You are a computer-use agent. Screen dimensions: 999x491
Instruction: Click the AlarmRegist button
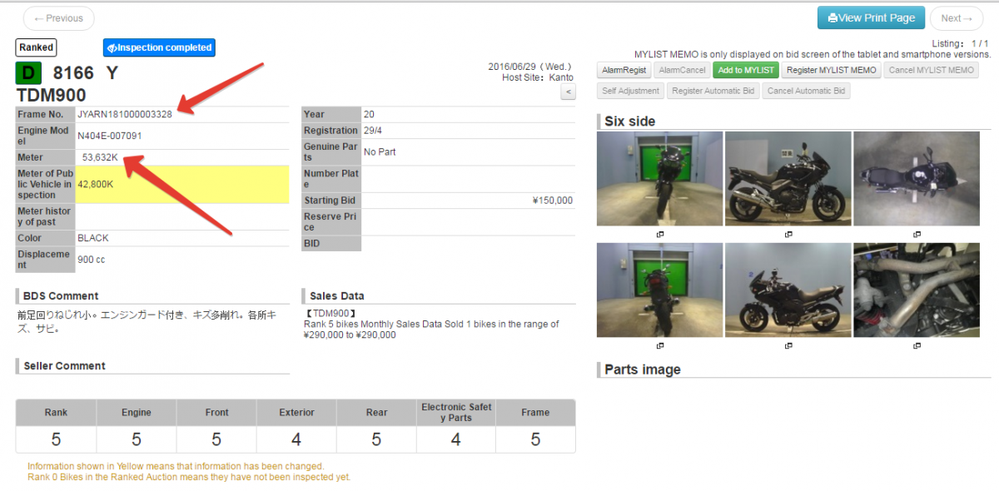point(624,70)
